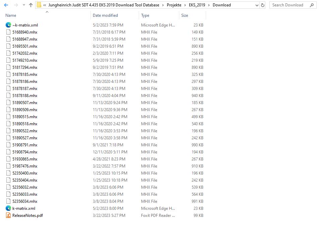Viewport: 321px width, 237px height.
Task: Focus the Search Download field
Action: [287, 5]
